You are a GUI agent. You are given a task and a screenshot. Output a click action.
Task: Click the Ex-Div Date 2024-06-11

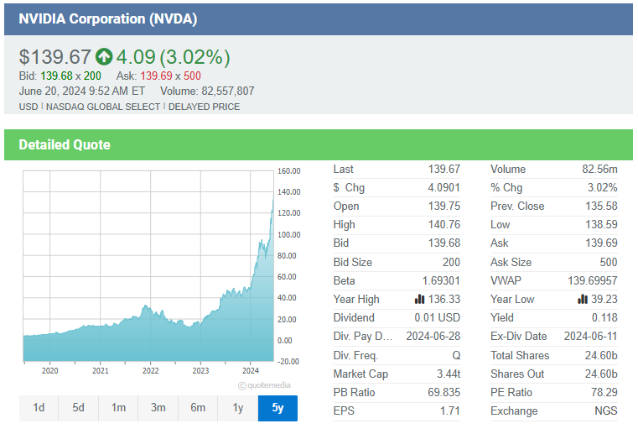click(591, 336)
